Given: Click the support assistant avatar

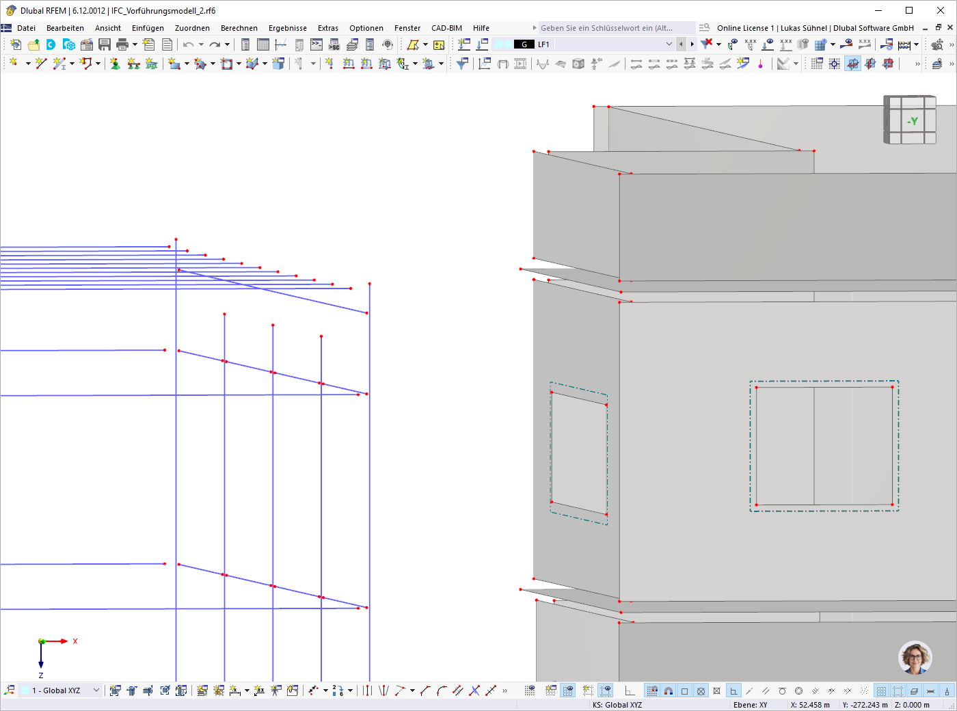Looking at the screenshot, I should coord(915,658).
